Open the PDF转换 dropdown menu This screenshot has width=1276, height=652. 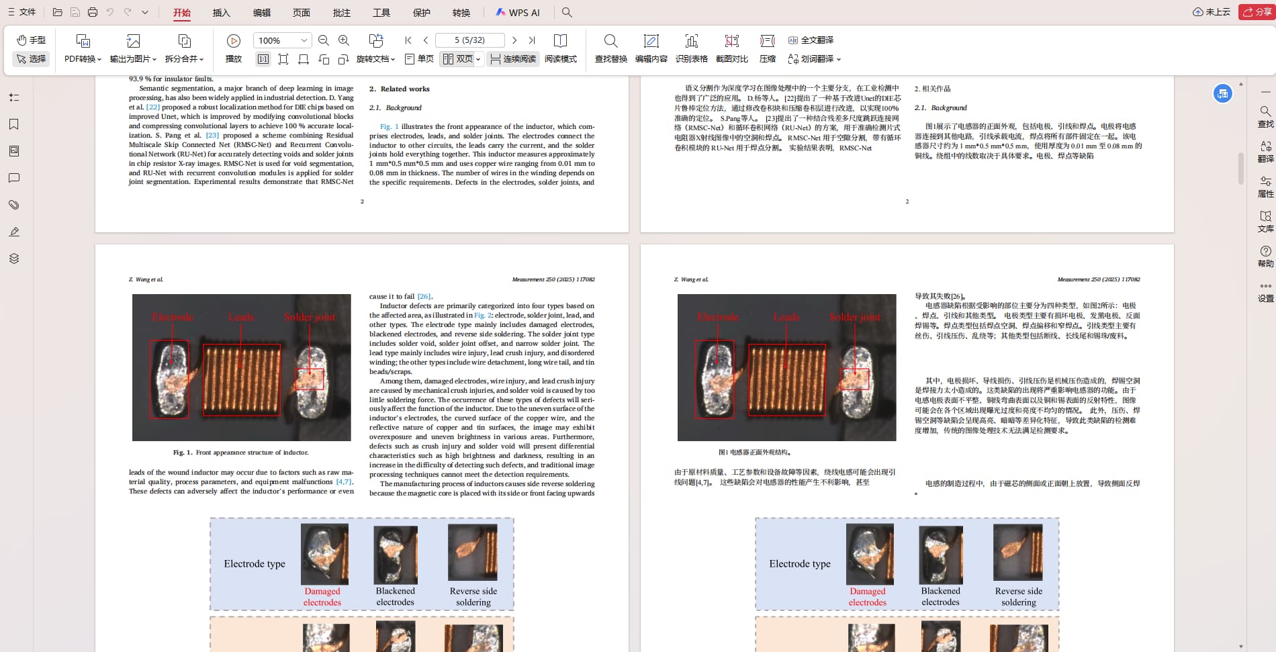[x=83, y=59]
